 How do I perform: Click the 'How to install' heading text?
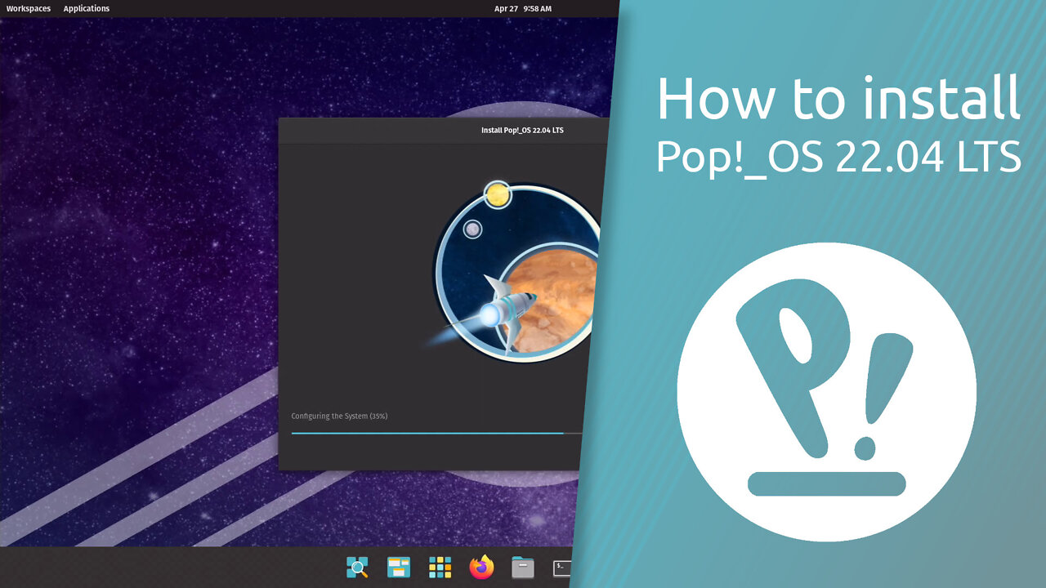(x=839, y=98)
